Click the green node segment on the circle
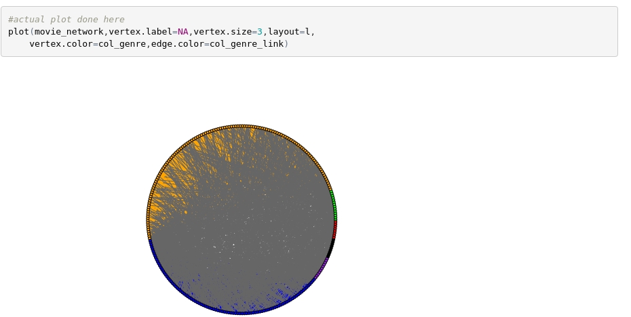This screenshot has height=317, width=631. point(333,205)
